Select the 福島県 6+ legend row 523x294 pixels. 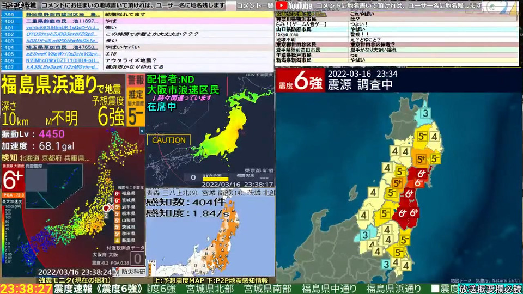click(x=126, y=193)
